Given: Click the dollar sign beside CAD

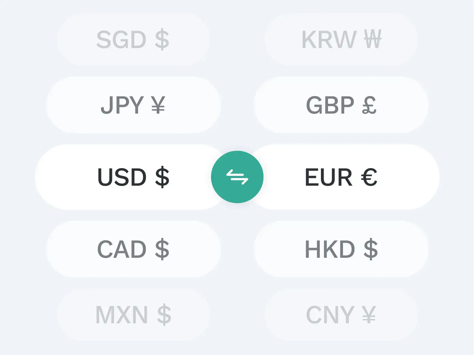Looking at the screenshot, I should (x=162, y=249).
